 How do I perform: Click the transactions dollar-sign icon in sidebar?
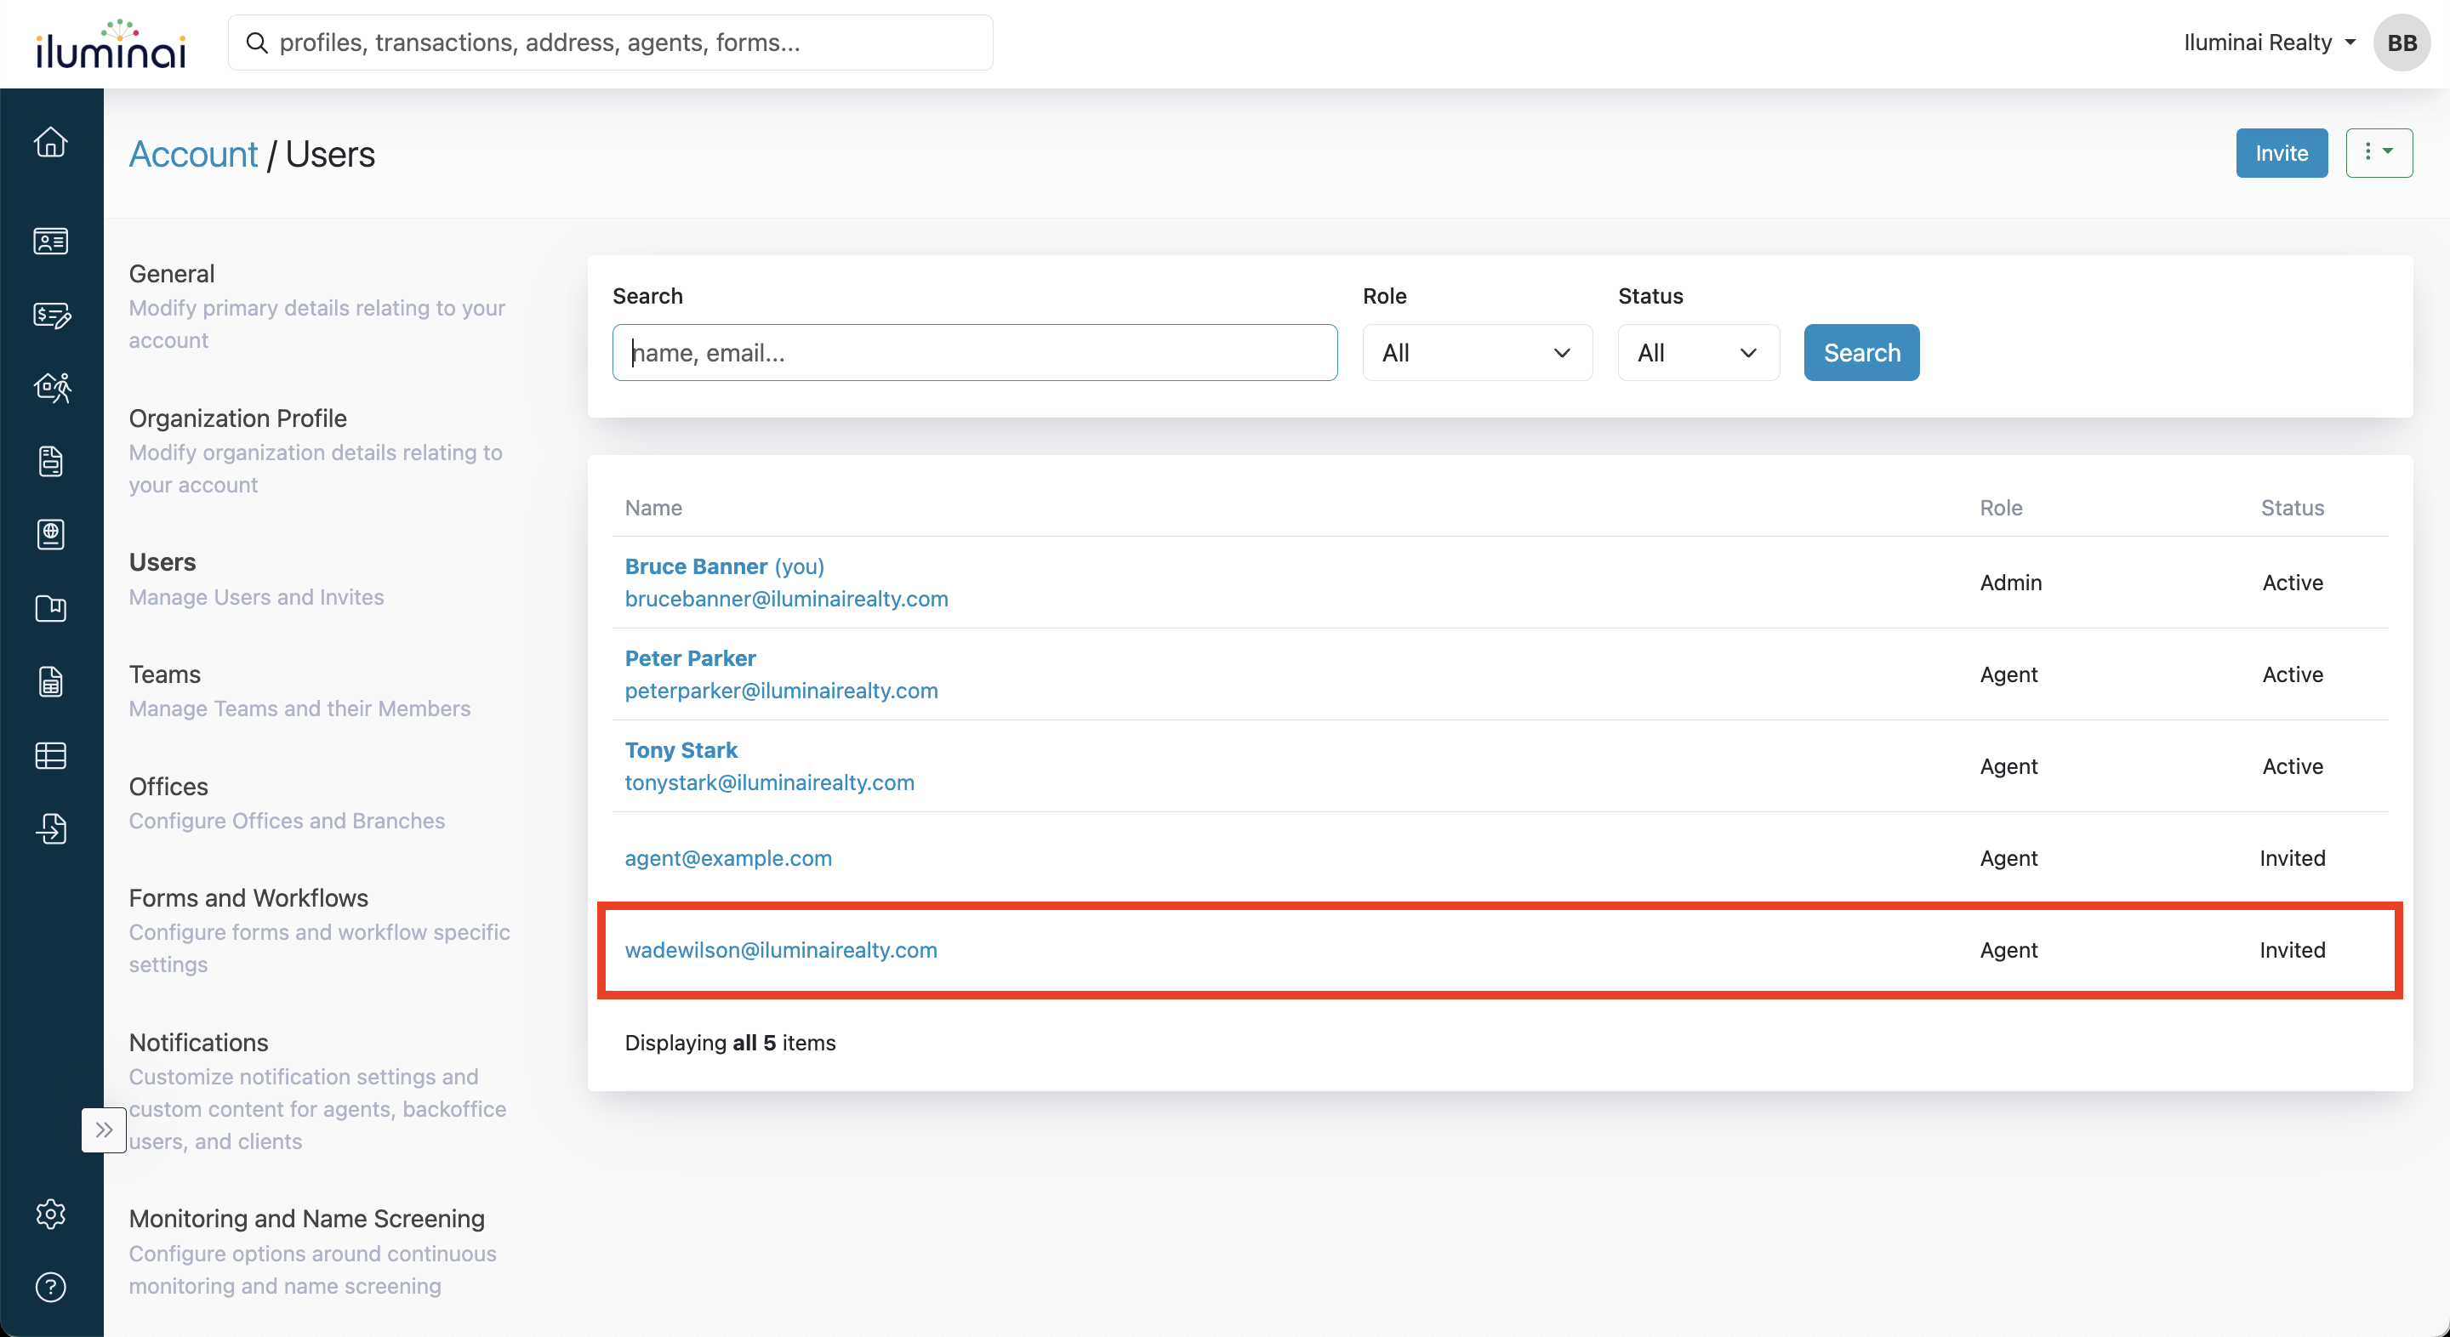50,315
